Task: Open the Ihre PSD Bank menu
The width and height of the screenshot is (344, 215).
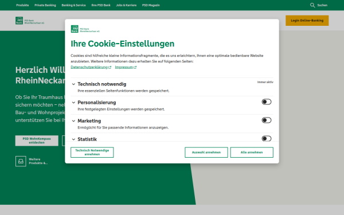Action: [x=101, y=5]
